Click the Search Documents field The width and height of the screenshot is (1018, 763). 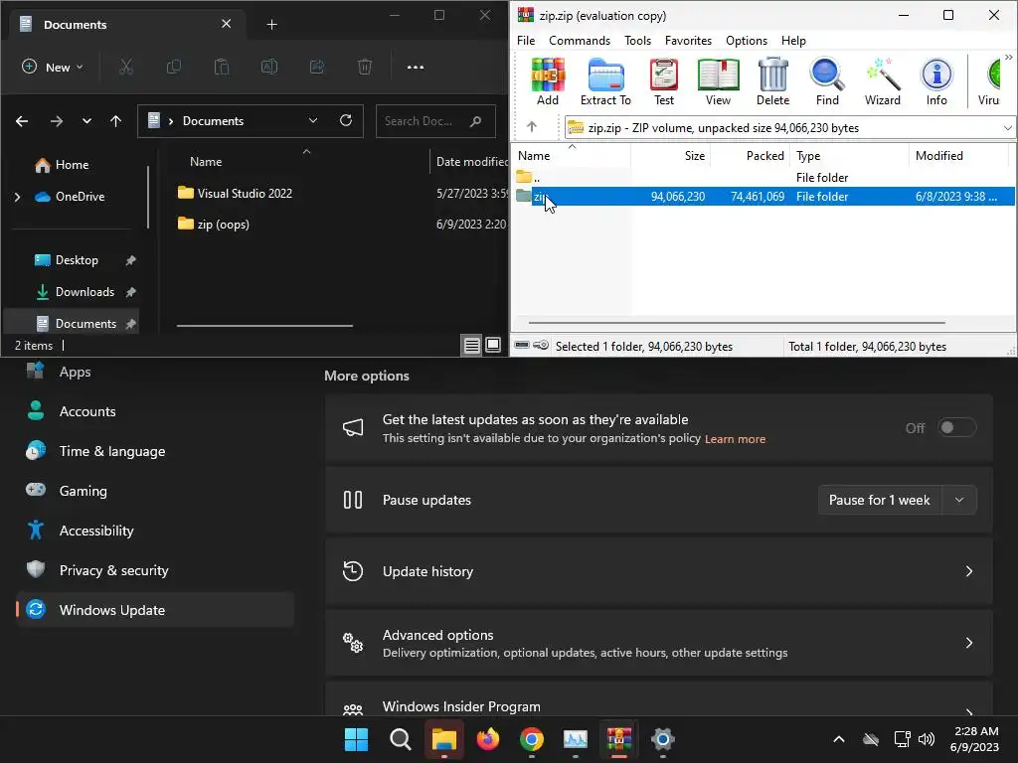(435, 121)
